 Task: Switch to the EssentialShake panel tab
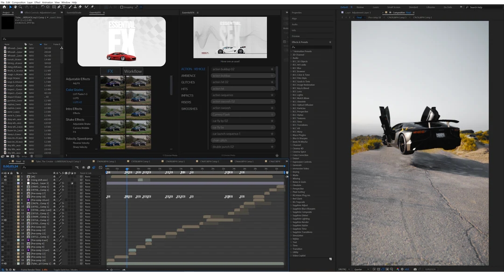click(x=73, y=13)
